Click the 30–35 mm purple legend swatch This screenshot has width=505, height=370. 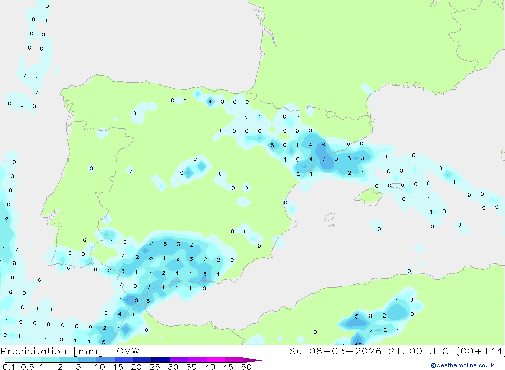pyautogui.click(x=179, y=360)
